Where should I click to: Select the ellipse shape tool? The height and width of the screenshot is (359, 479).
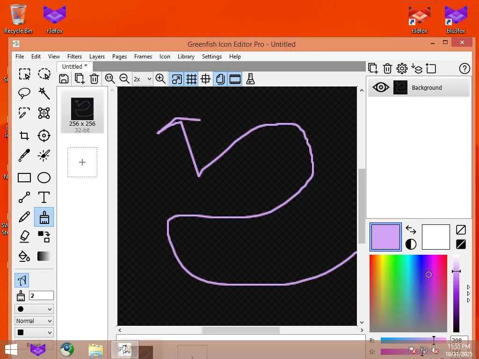click(x=44, y=178)
